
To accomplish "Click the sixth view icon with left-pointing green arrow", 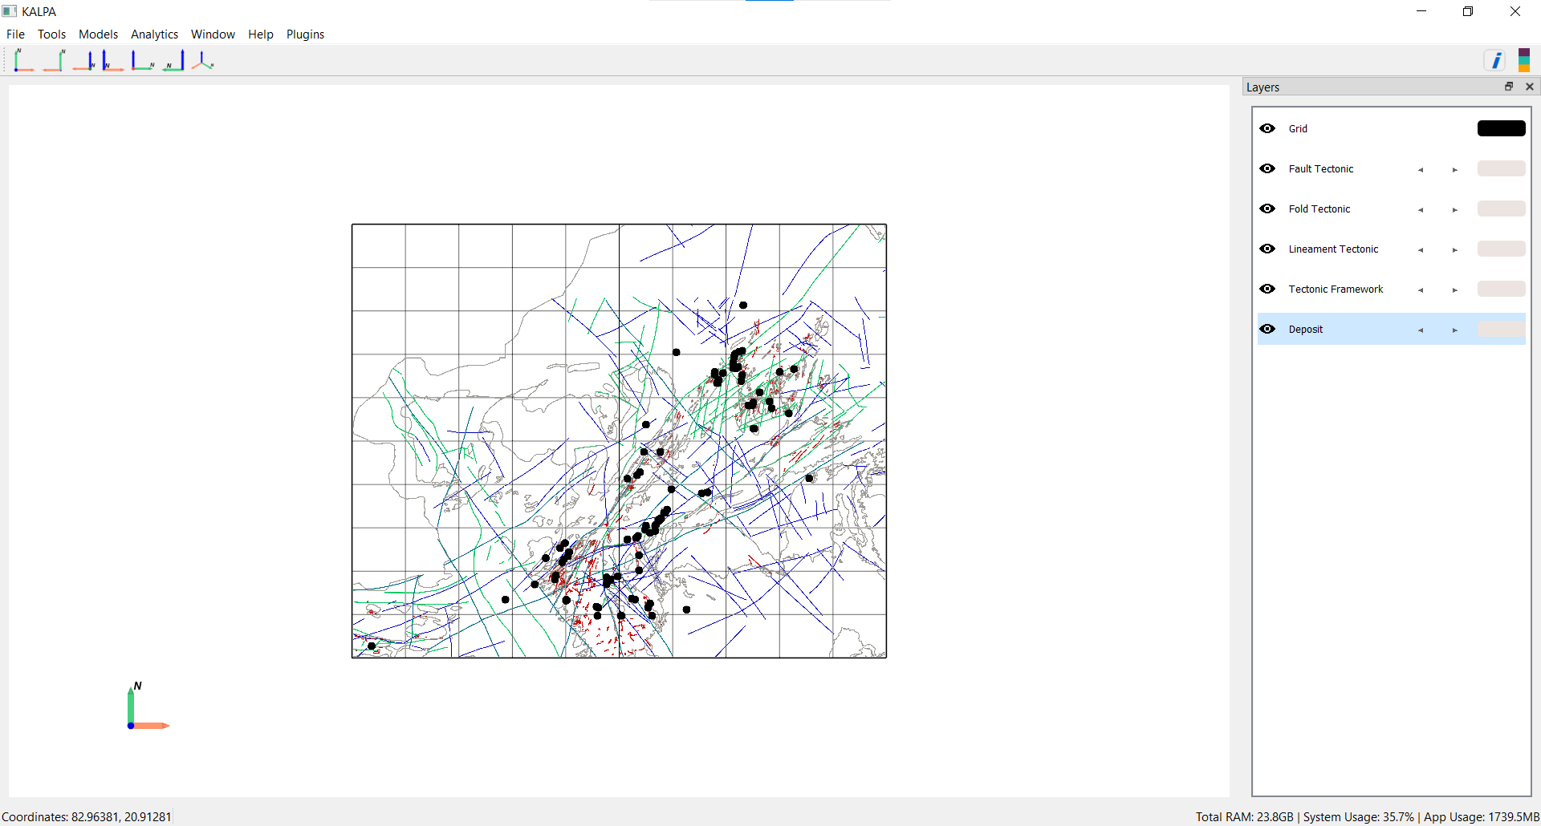I will pos(174,61).
